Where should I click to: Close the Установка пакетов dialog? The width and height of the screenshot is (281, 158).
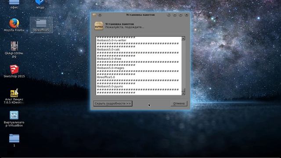click(x=186, y=15)
